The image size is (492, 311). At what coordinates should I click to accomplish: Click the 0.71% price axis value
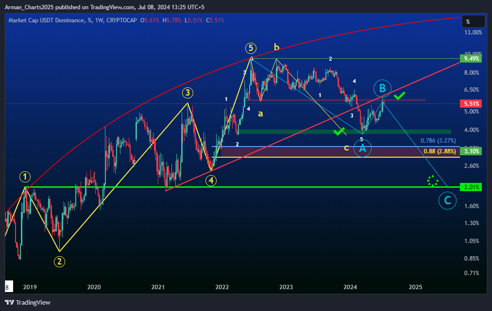coord(472,273)
